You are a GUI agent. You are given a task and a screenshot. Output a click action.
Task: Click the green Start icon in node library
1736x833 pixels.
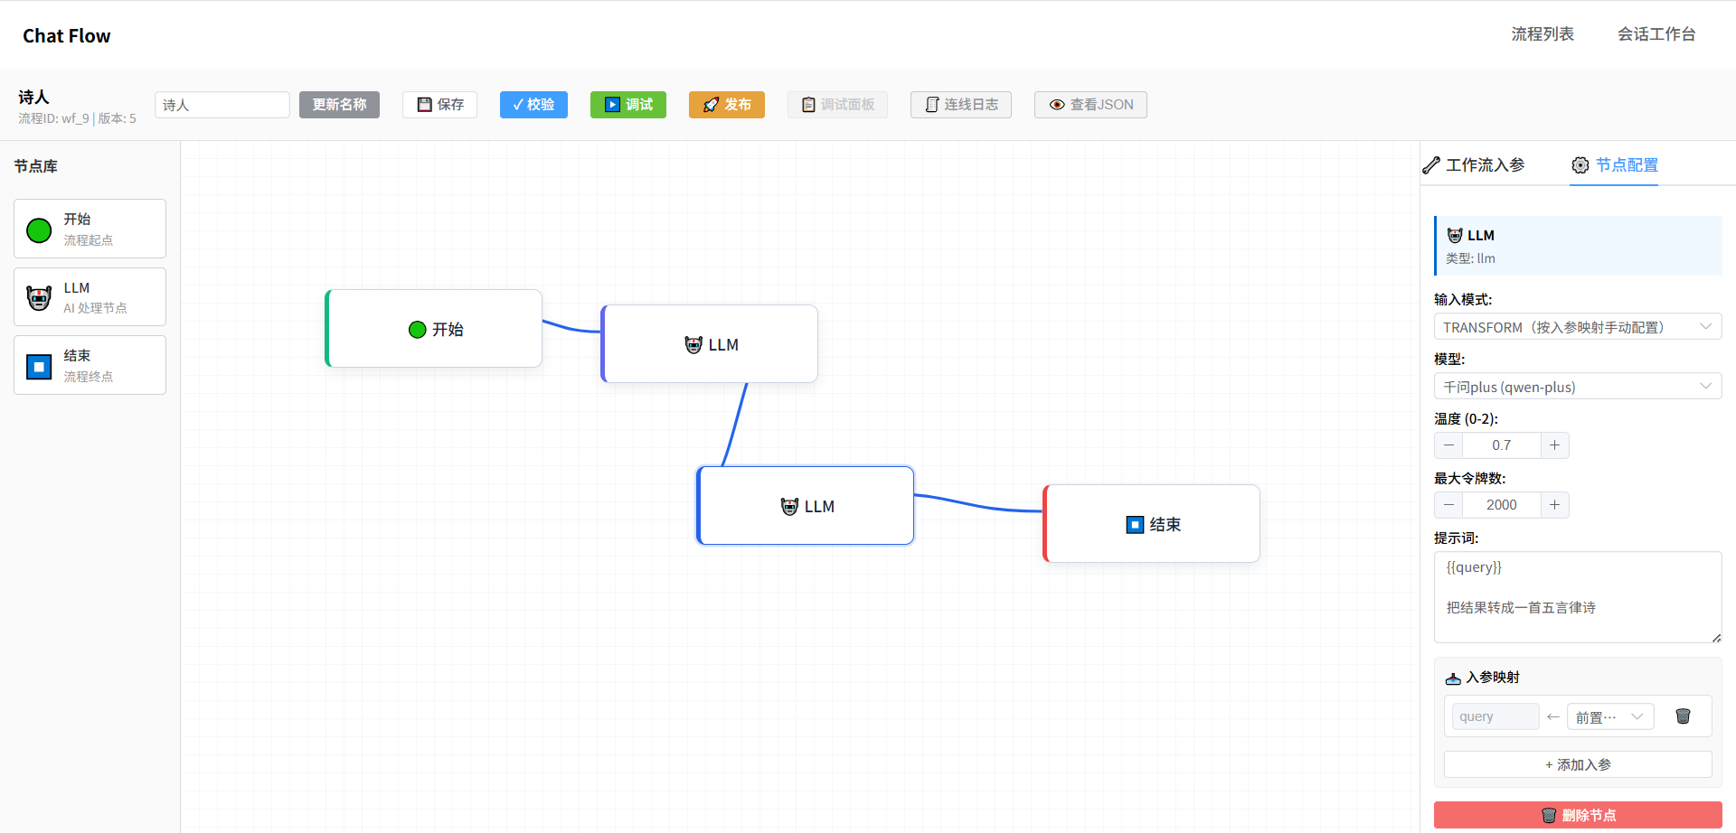tap(39, 230)
